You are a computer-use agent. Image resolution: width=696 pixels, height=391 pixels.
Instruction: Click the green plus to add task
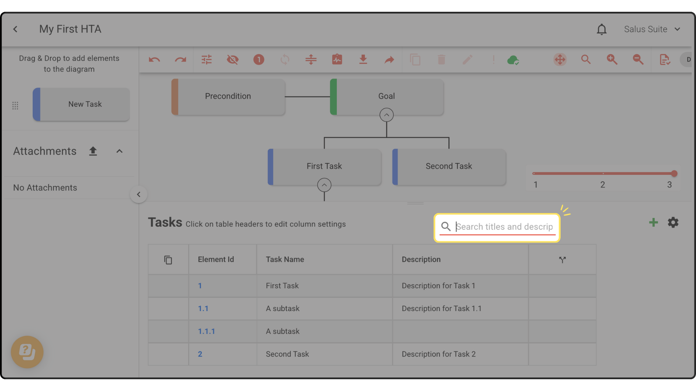coord(653,222)
